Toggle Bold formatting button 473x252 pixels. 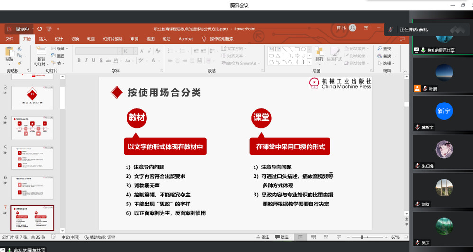(79, 60)
